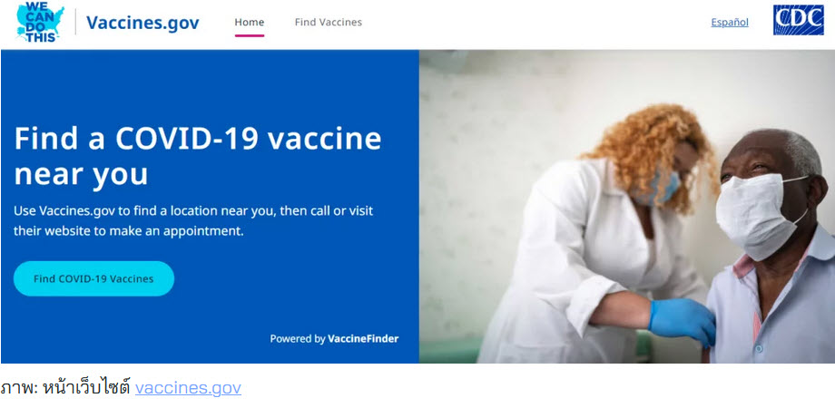This screenshot has width=835, height=408.
Task: Click the nurse's blue face mask
Action: click(x=658, y=188)
